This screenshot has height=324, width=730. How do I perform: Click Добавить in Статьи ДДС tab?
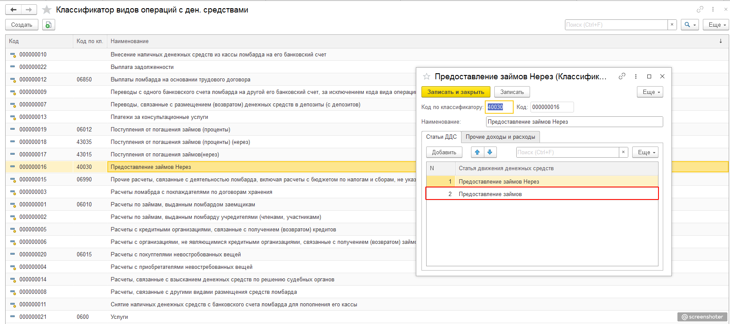444,152
